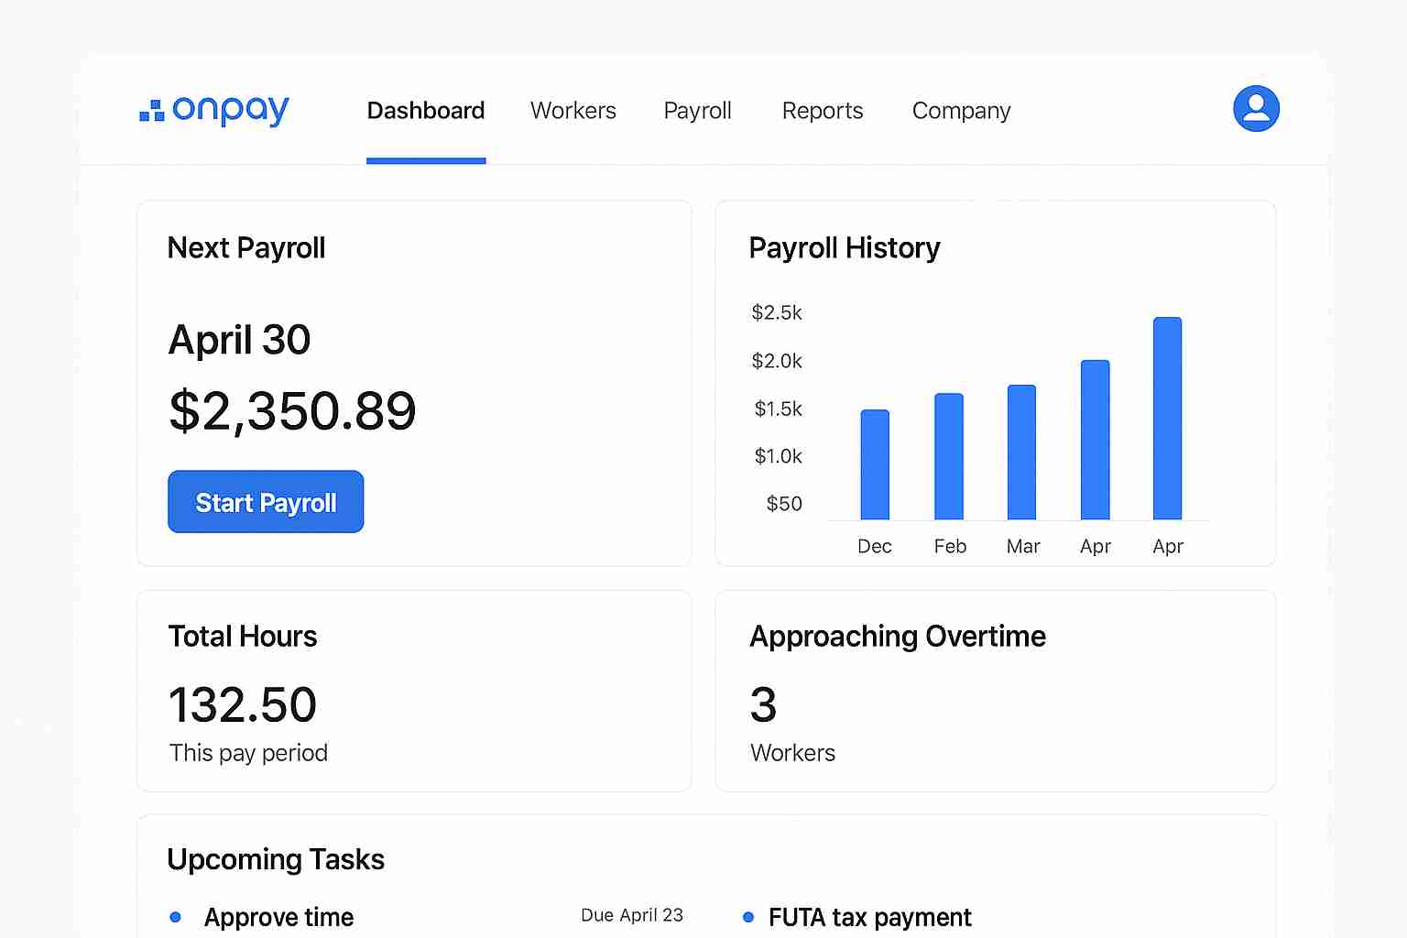Click the $2,350.89 payroll amount

pyautogui.click(x=292, y=410)
